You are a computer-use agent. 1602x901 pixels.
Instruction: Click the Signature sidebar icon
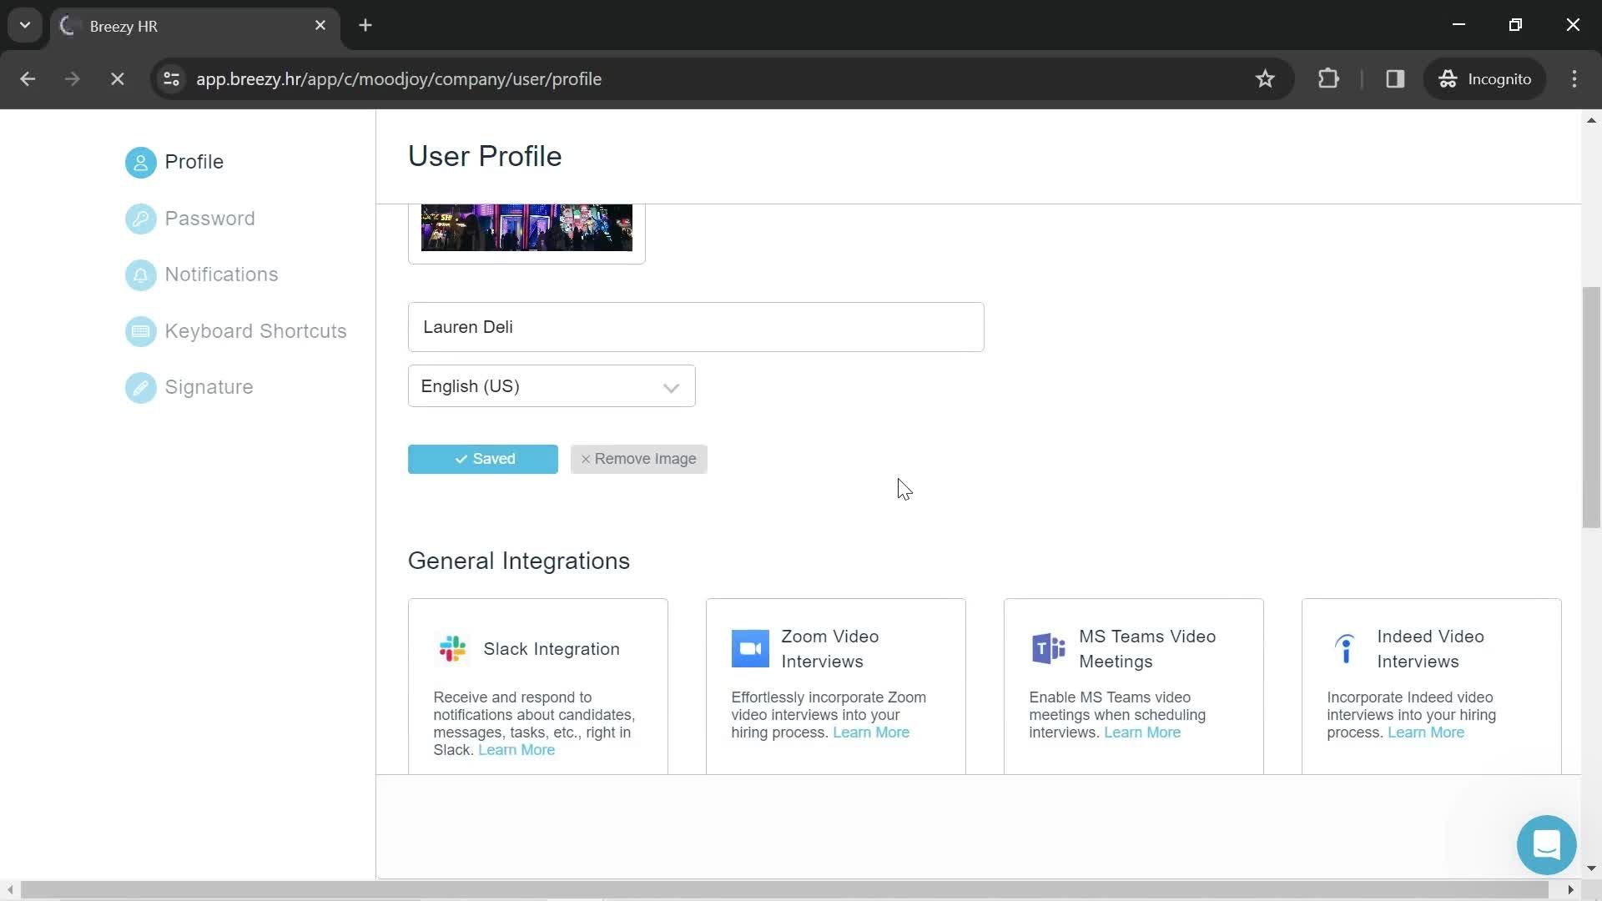pyautogui.click(x=141, y=386)
